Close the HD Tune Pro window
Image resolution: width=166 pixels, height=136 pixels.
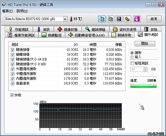click(x=161, y=5)
